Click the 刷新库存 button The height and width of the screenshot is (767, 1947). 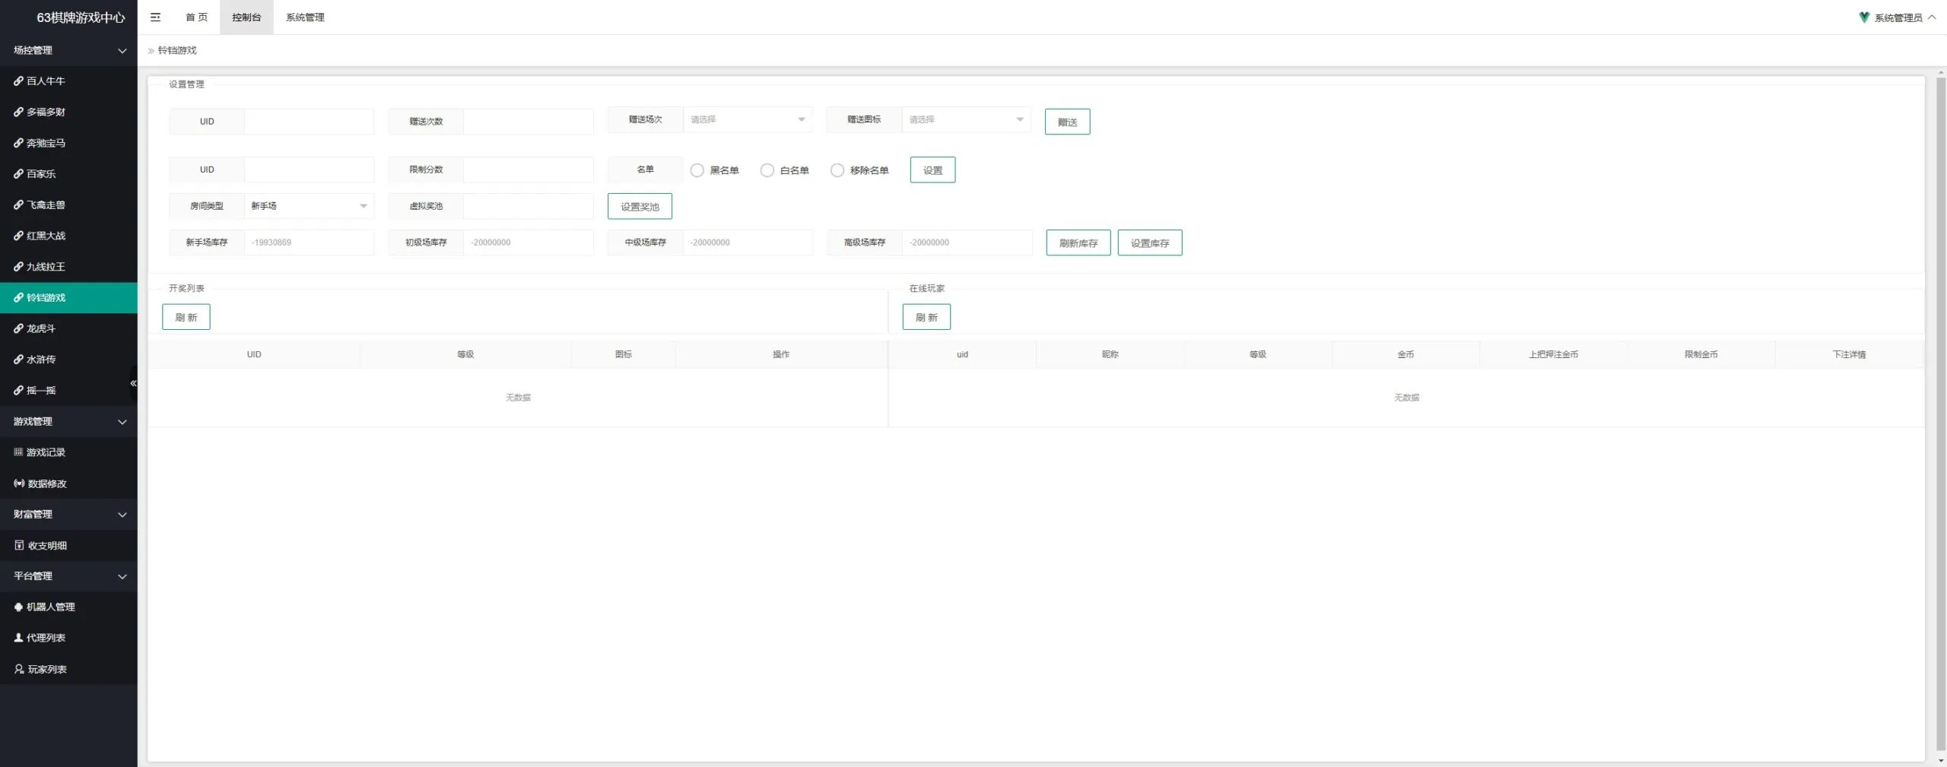pyautogui.click(x=1078, y=242)
